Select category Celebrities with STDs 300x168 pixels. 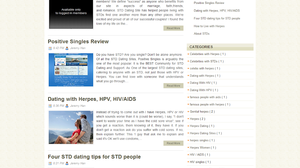[204, 61]
